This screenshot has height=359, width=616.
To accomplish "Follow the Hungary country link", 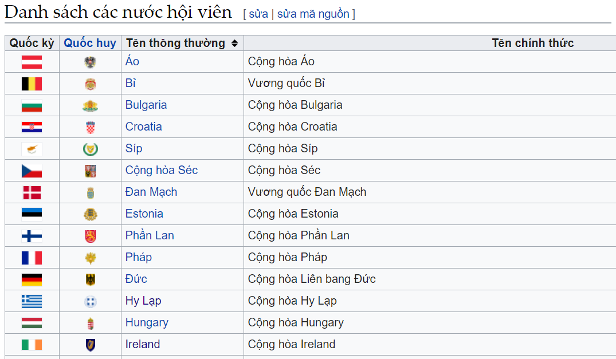I will click(147, 322).
